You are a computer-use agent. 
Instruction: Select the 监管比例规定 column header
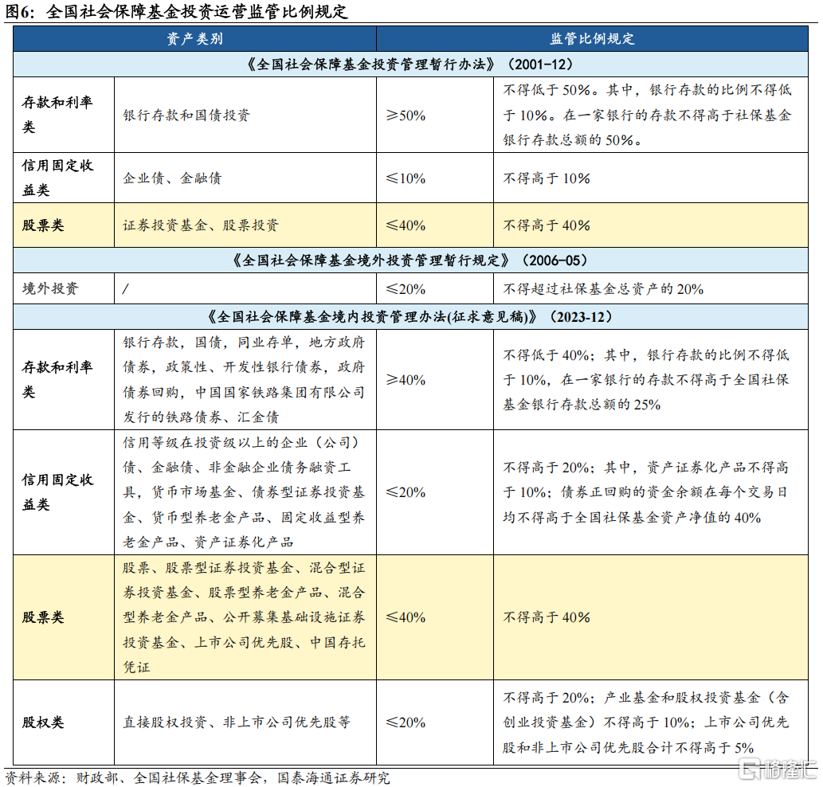click(592, 39)
